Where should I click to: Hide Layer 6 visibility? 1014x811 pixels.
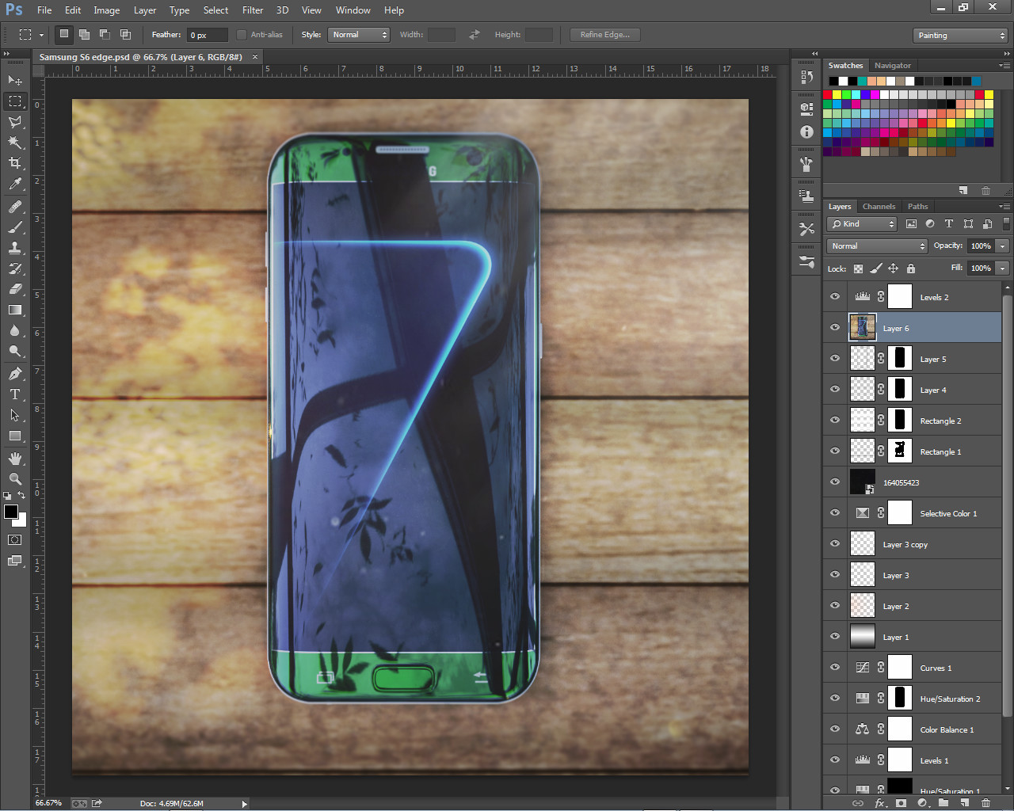[x=835, y=327]
